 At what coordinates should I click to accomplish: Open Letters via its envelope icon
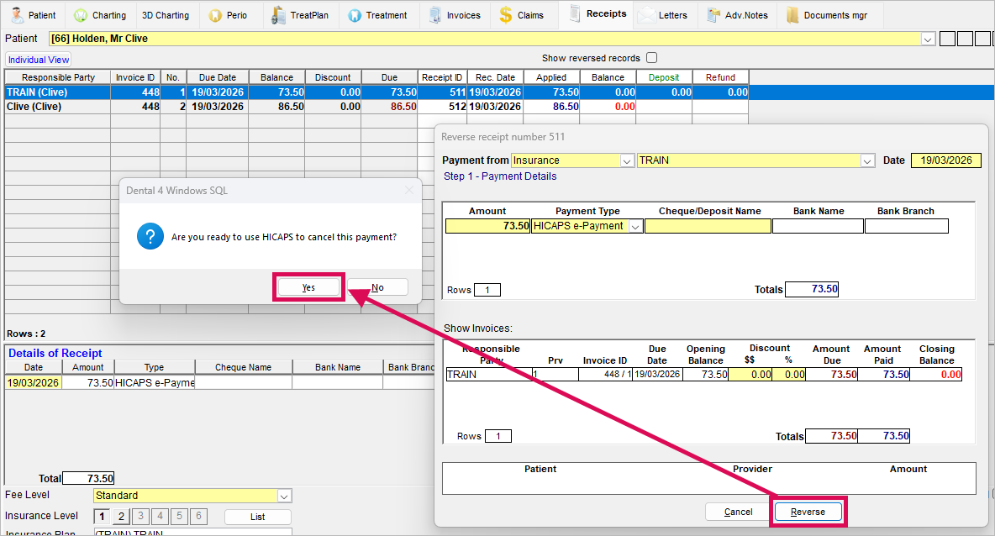(x=646, y=15)
